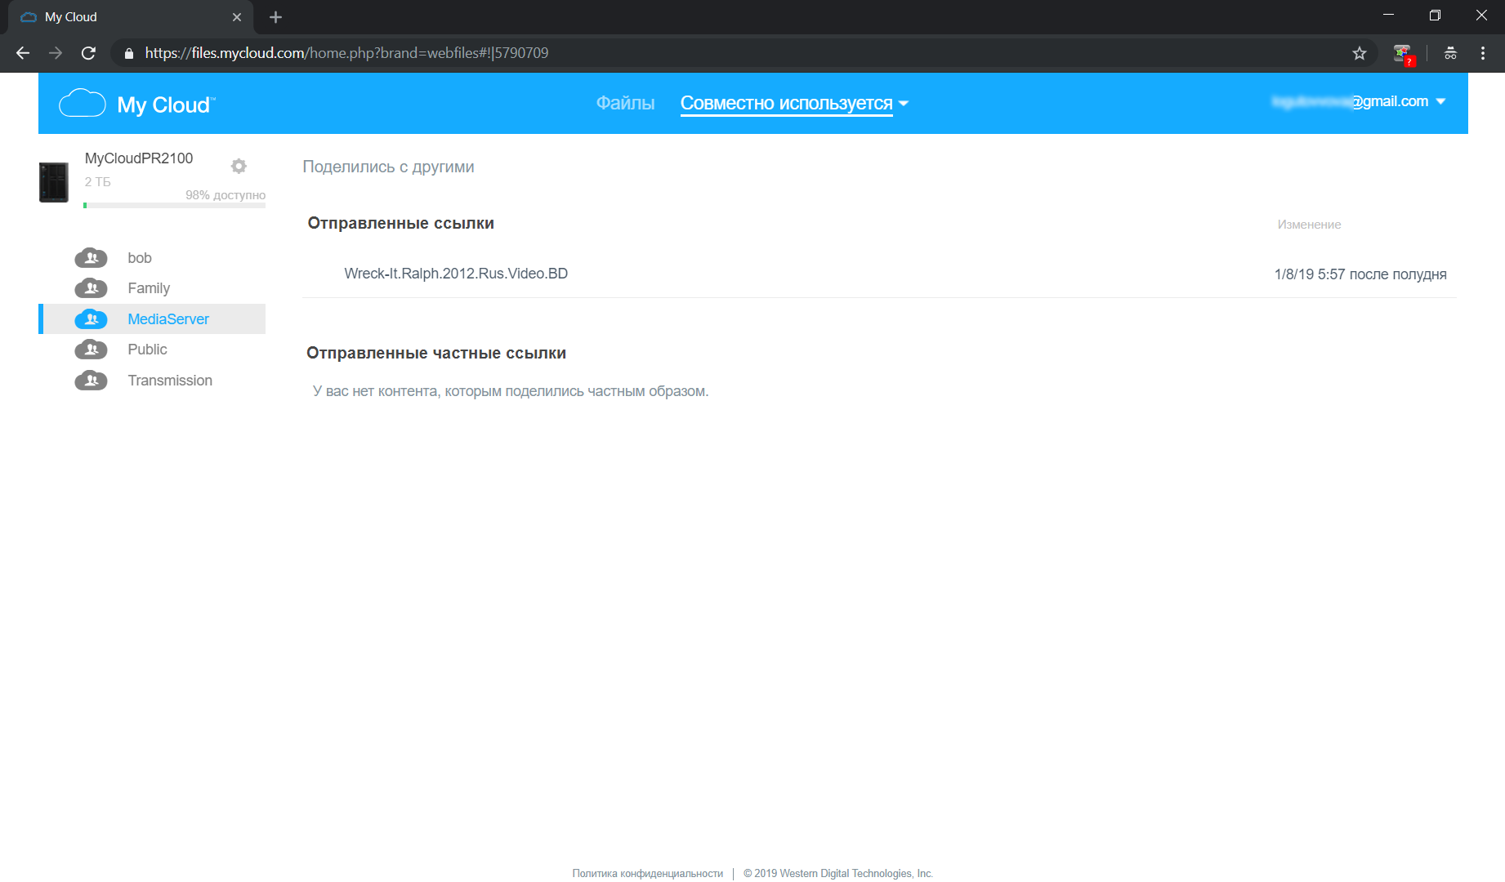Image resolution: width=1505 pixels, height=882 pixels.
Task: Click the no private content message
Action: point(511,391)
